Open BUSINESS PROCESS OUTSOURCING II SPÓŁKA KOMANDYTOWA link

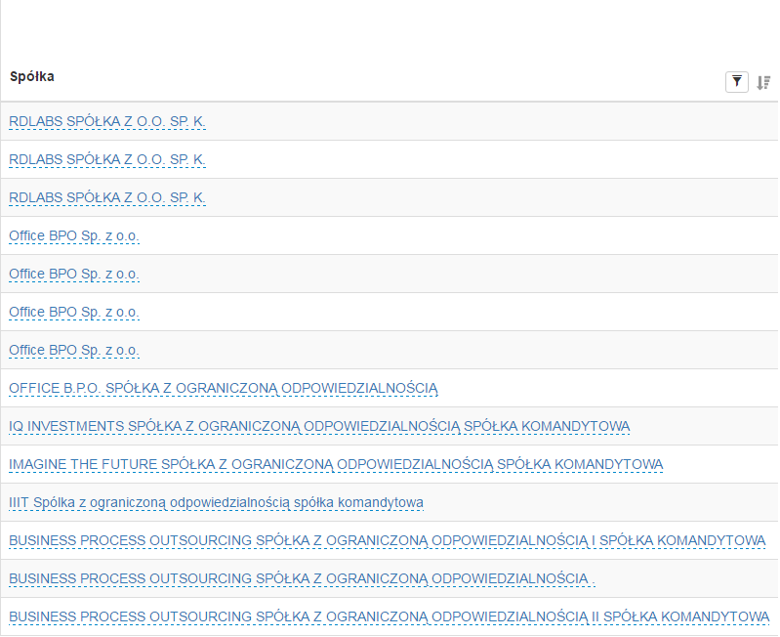click(x=389, y=617)
